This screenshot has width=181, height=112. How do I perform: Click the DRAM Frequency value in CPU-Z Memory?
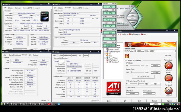[x=30, y=71]
